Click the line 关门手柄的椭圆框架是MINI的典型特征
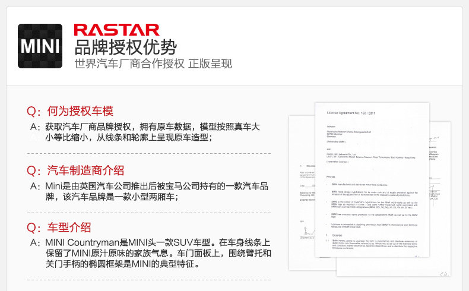 click(123, 264)
